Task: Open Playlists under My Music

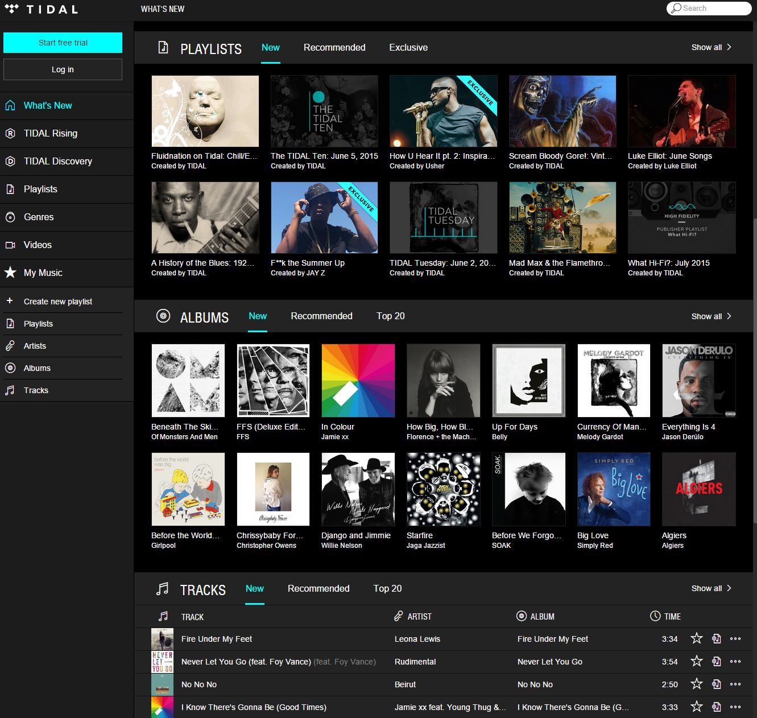Action: 63,324
